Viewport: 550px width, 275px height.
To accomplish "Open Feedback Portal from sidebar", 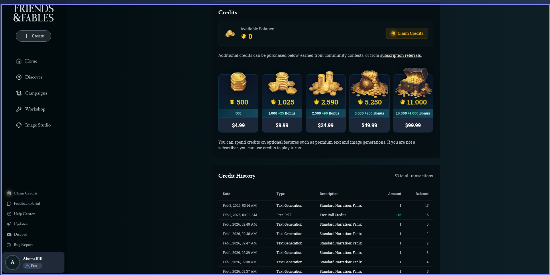I will pos(27,204).
